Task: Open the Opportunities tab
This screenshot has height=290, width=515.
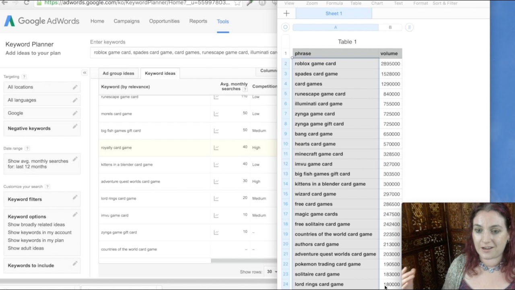Action: tap(164, 21)
